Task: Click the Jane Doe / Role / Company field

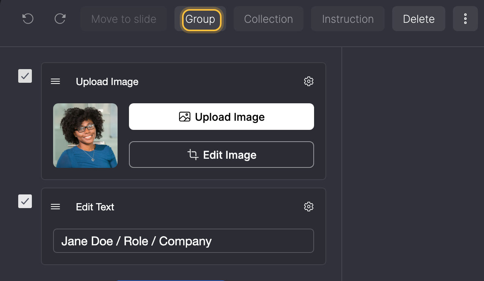Action: 184,241
